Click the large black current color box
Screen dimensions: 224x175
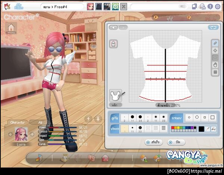(x=201, y=129)
